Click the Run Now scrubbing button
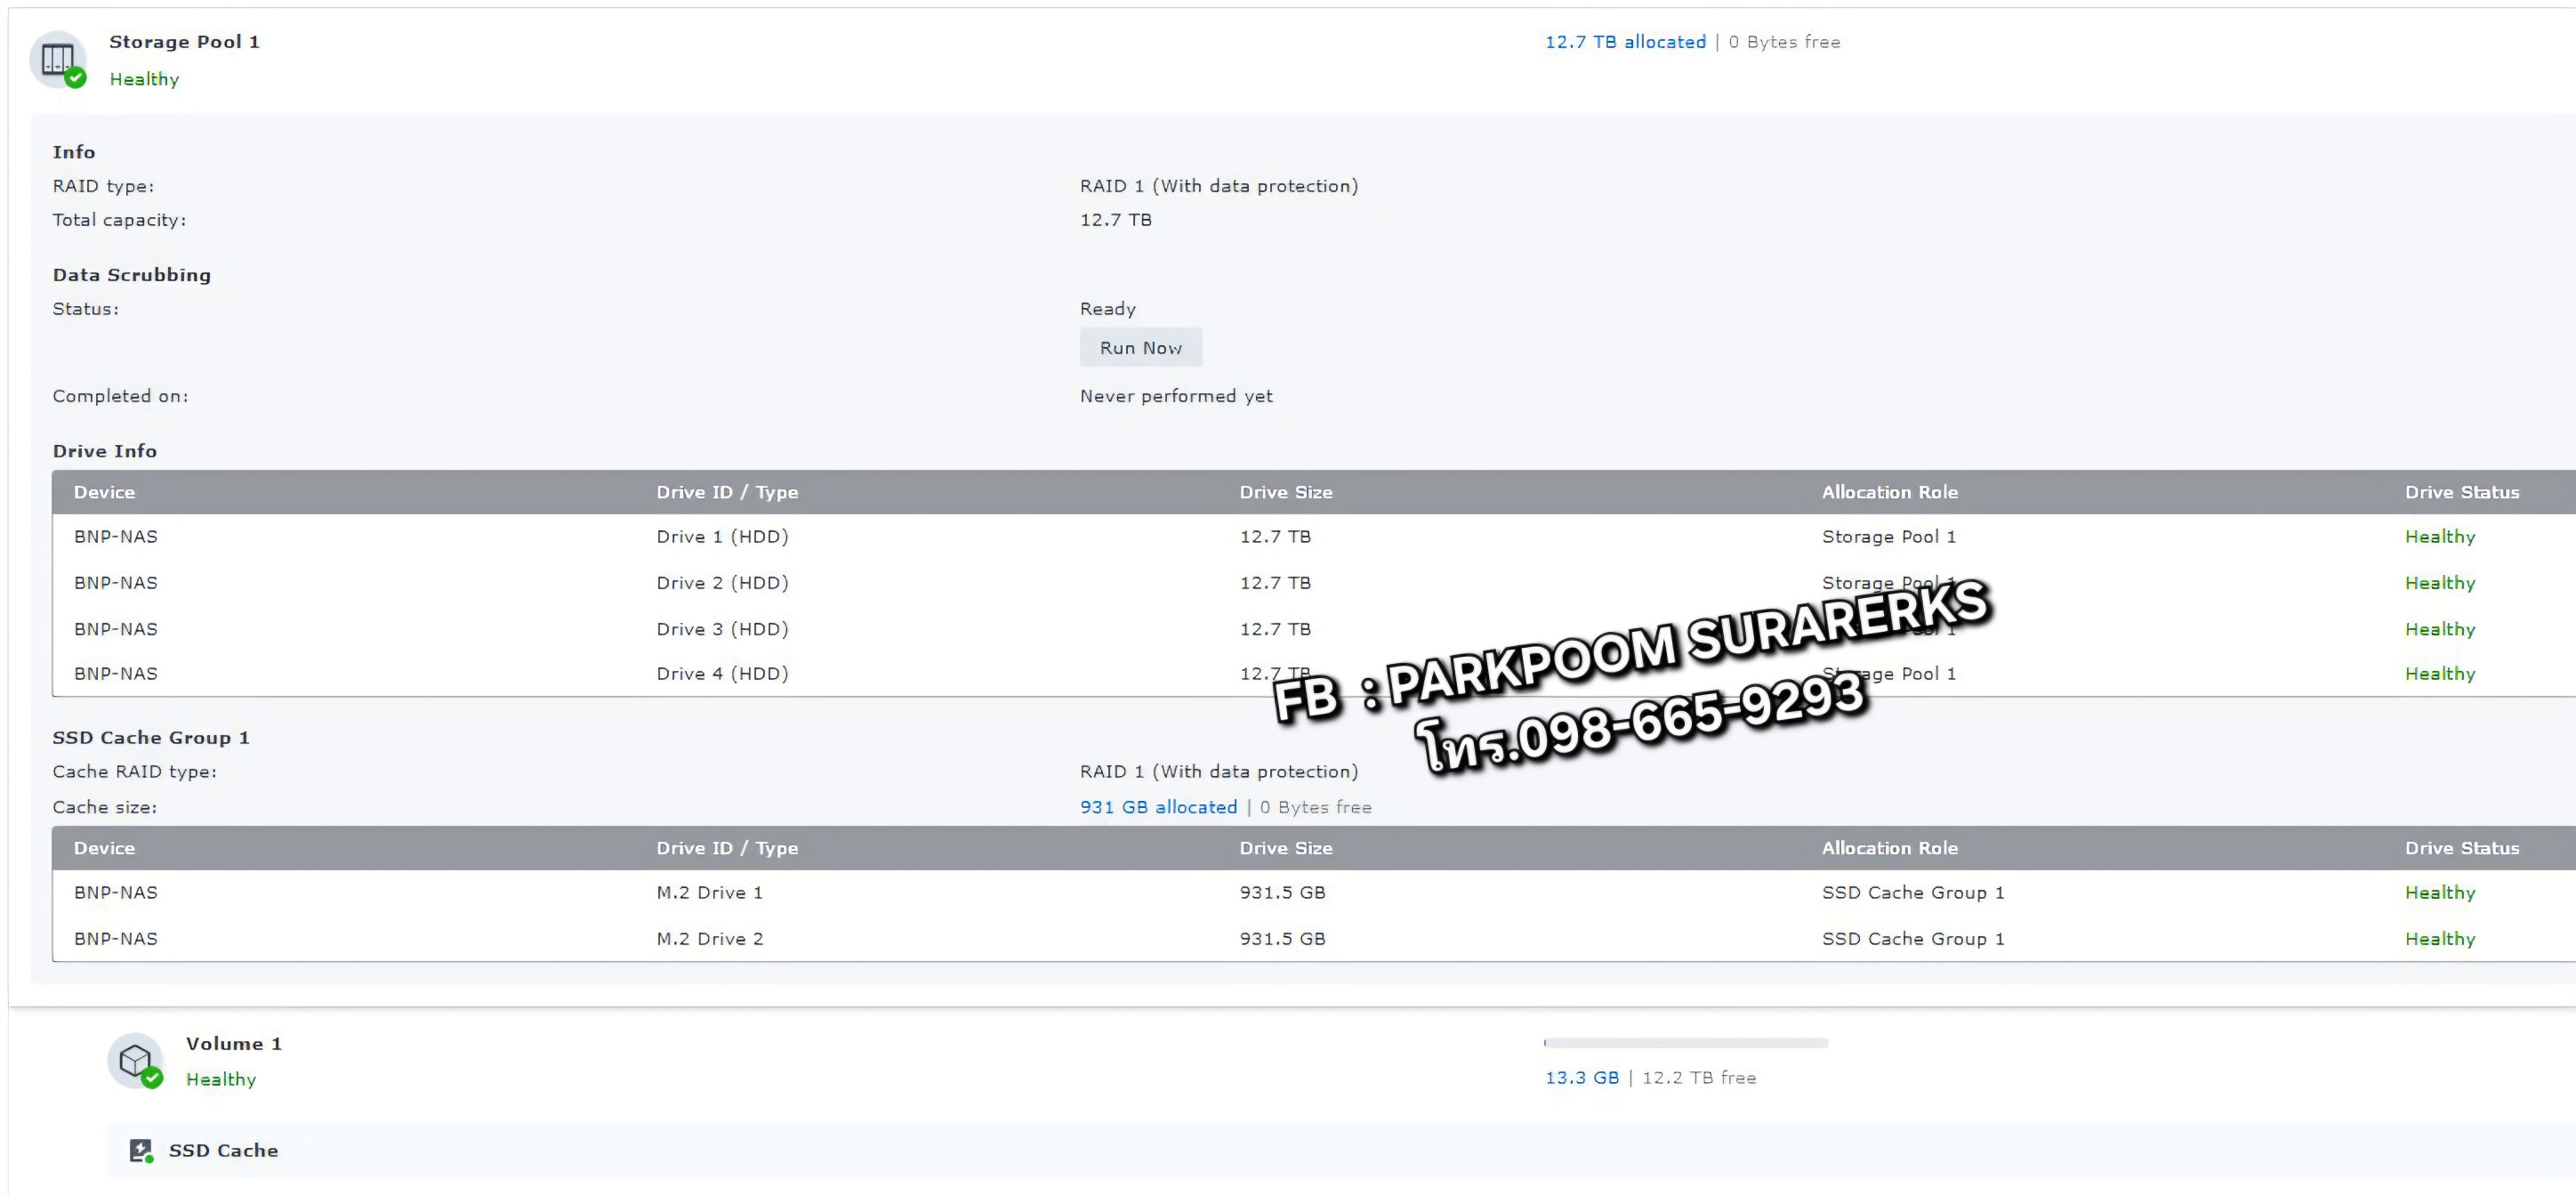Viewport: 2576px width, 1196px height. [1140, 347]
